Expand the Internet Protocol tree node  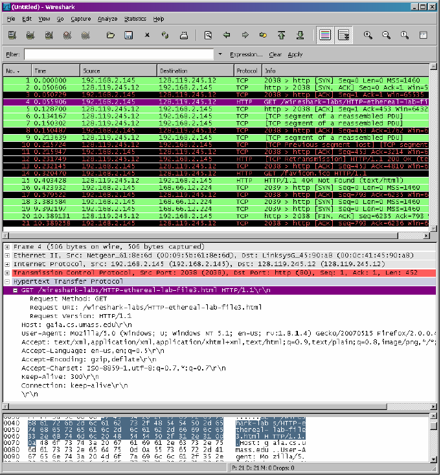7,264
